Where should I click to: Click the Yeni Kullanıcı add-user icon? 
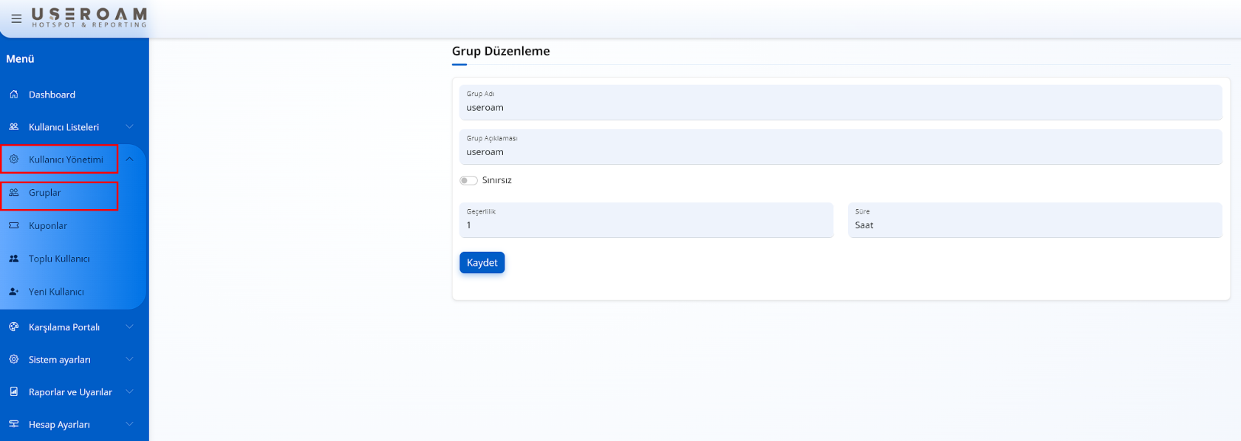(x=14, y=292)
